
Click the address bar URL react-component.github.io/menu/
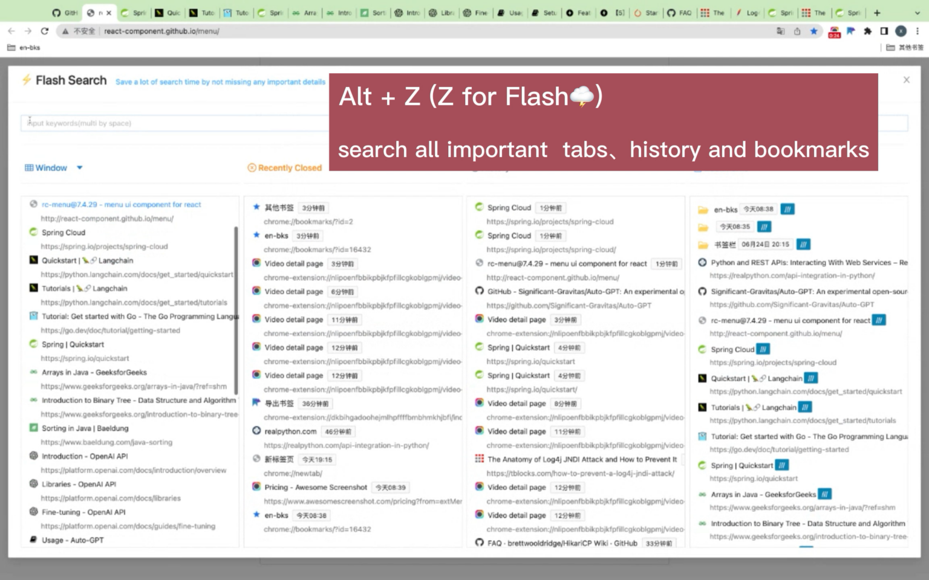point(161,31)
